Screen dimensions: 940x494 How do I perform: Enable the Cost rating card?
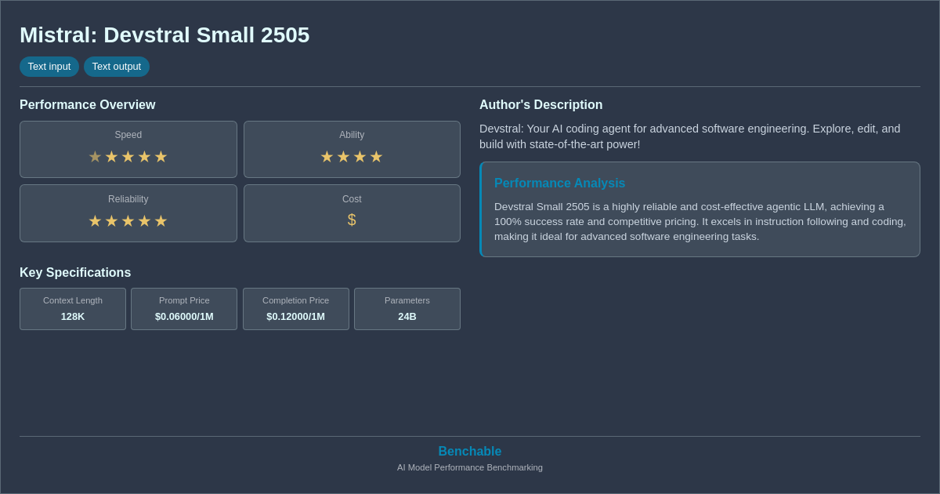(x=352, y=212)
